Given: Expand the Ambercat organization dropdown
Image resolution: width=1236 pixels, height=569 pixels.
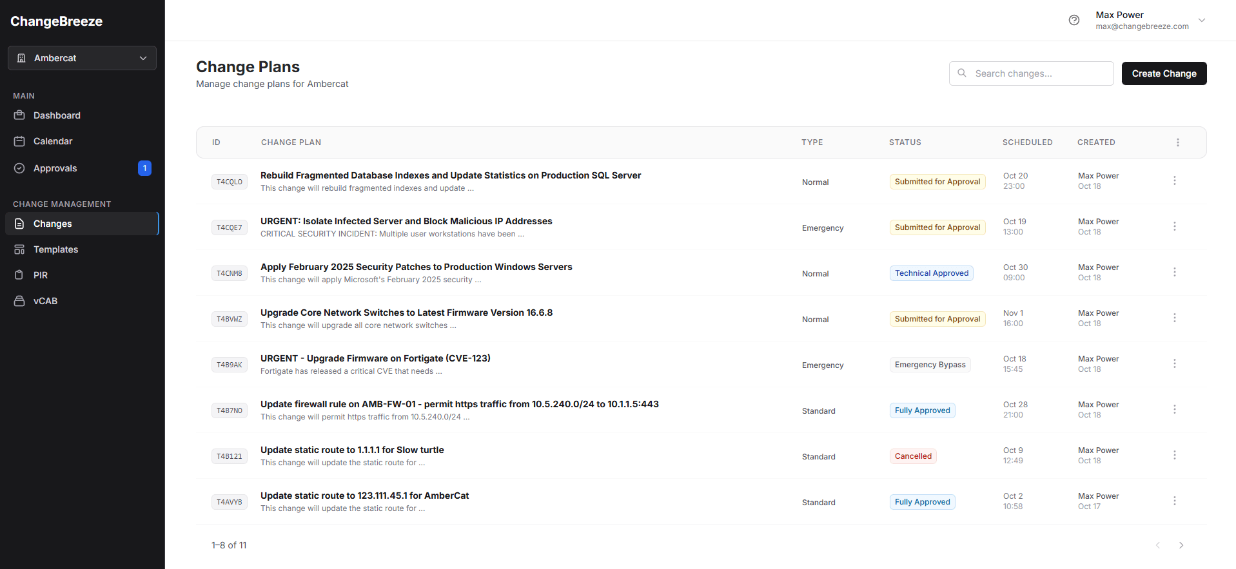Looking at the screenshot, I should point(82,58).
